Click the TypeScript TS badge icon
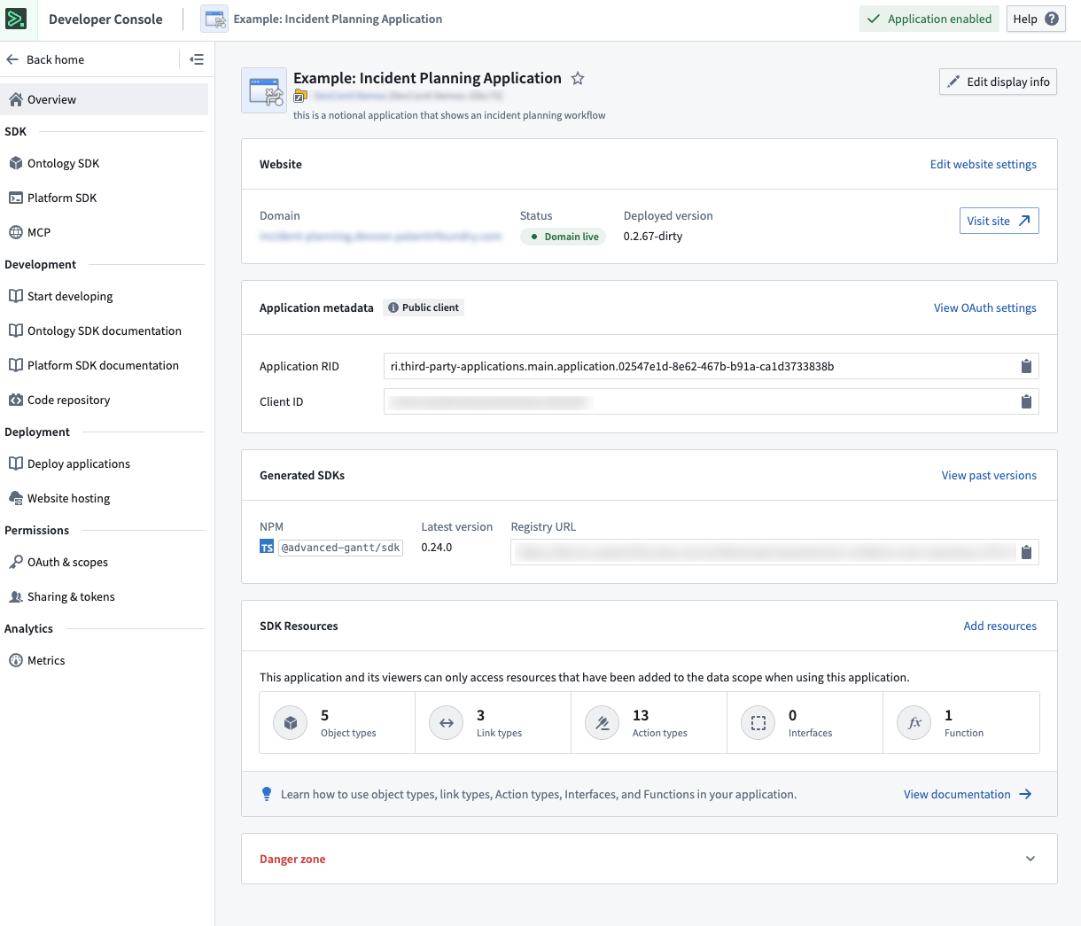1081x926 pixels. tap(267, 548)
